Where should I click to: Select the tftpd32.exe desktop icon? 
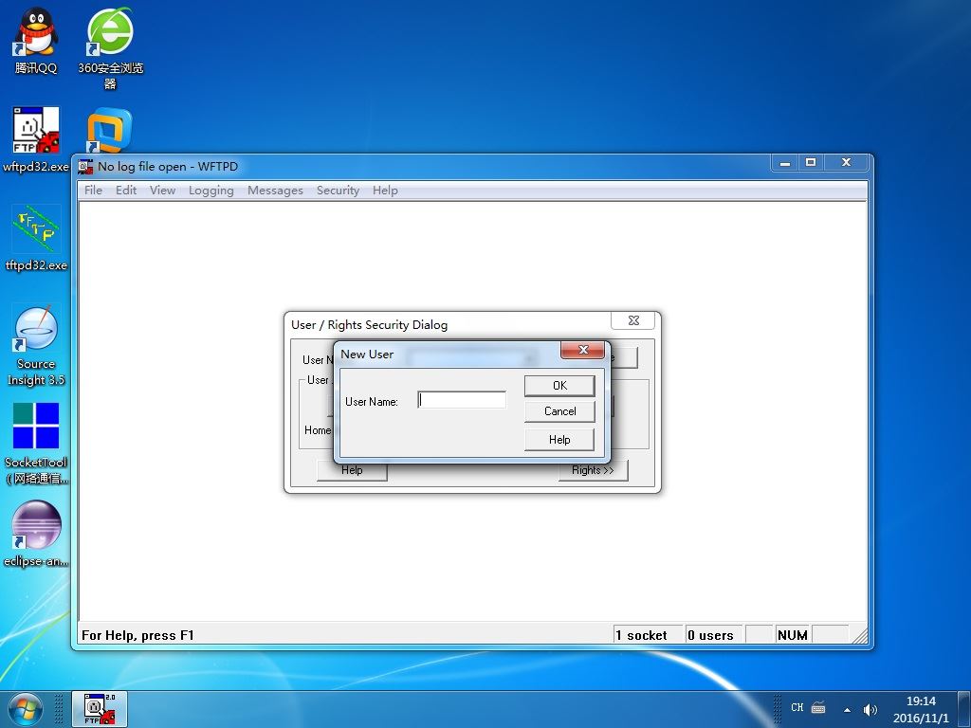point(35,238)
